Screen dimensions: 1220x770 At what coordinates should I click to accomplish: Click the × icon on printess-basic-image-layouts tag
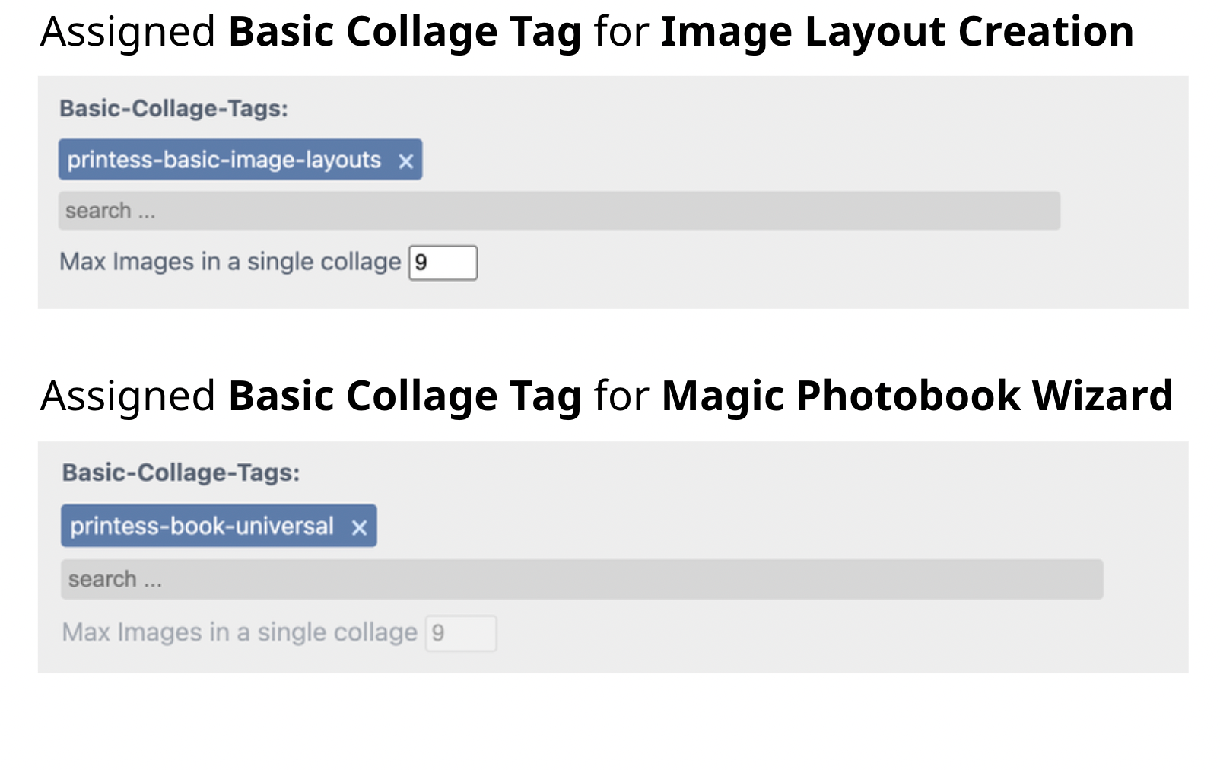click(408, 160)
